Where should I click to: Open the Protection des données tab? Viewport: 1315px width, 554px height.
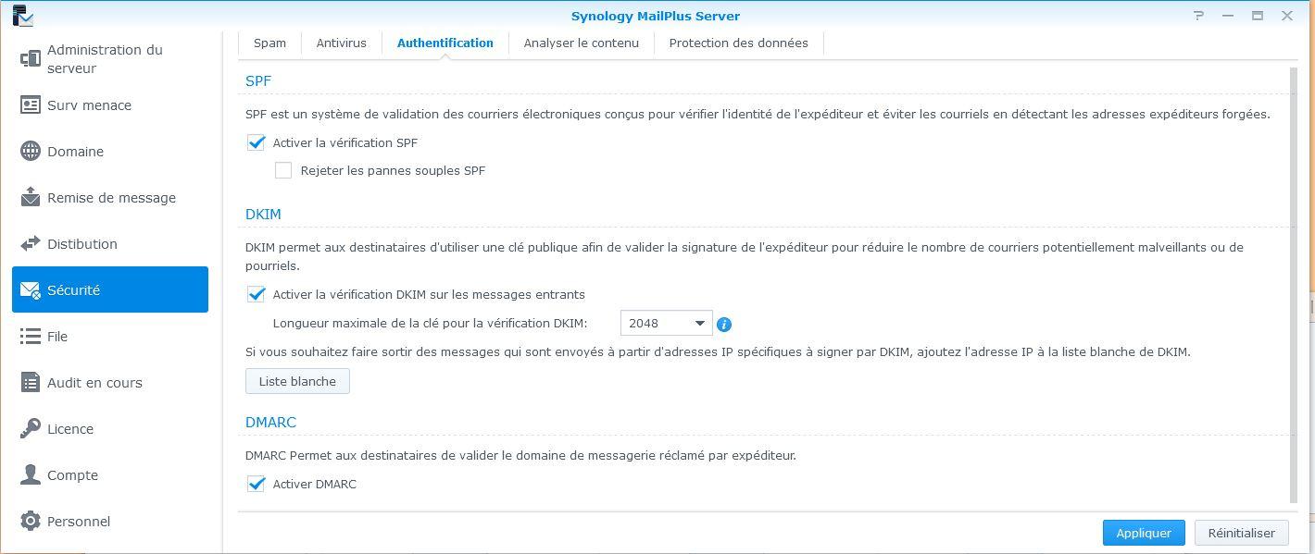(x=738, y=43)
